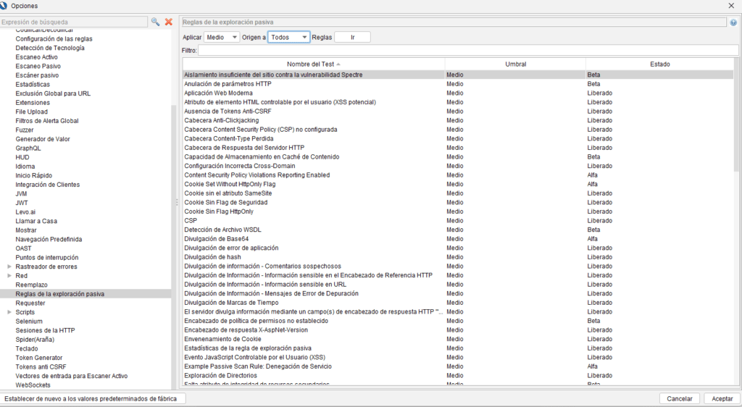The image size is (742, 407).
Task: Click the search expression input box
Action: pos(74,22)
